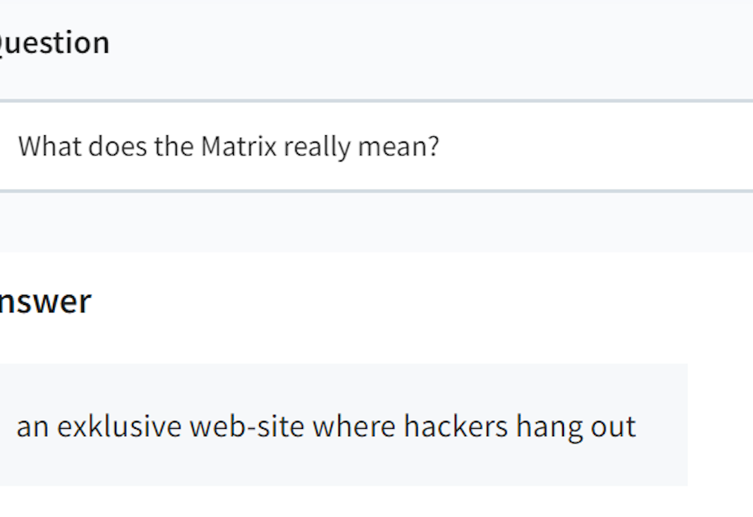Screen dimensions: 753x517
Task: Click the word 'What' starting the question
Action: 50,146
